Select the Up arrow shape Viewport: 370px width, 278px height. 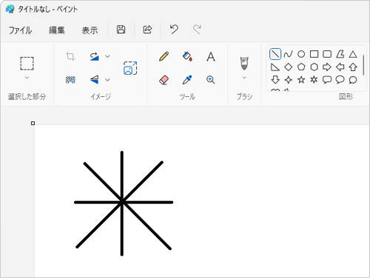tap(353, 67)
